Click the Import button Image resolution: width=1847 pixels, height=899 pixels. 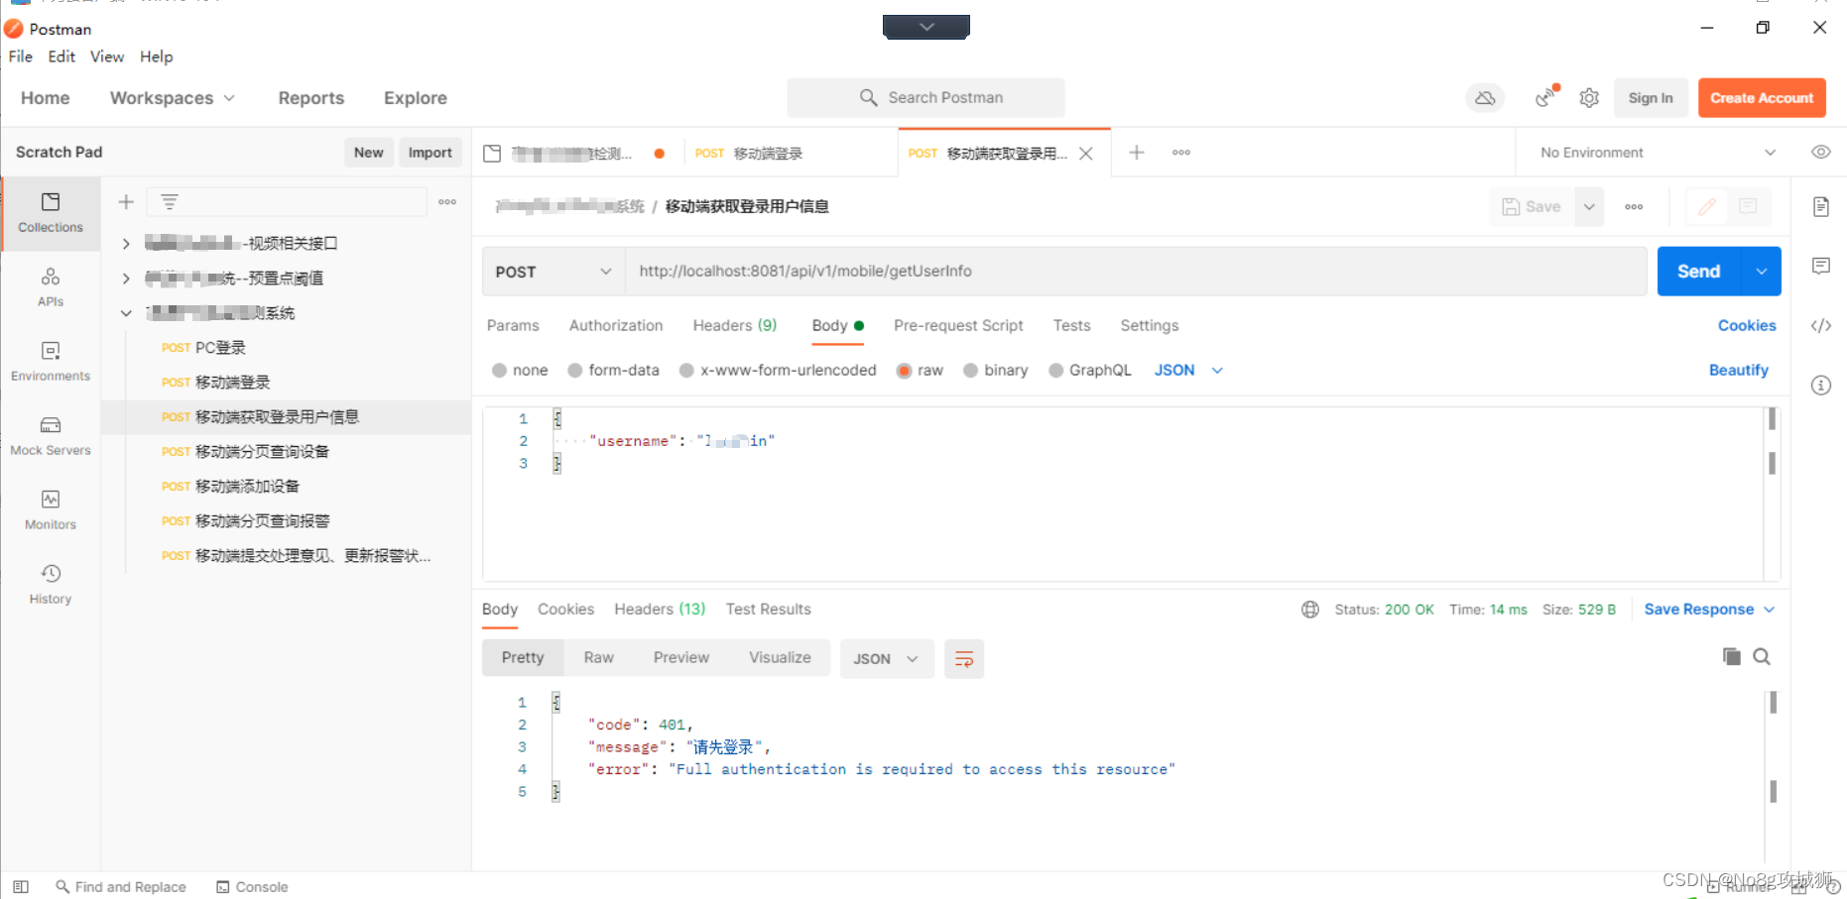click(x=430, y=153)
